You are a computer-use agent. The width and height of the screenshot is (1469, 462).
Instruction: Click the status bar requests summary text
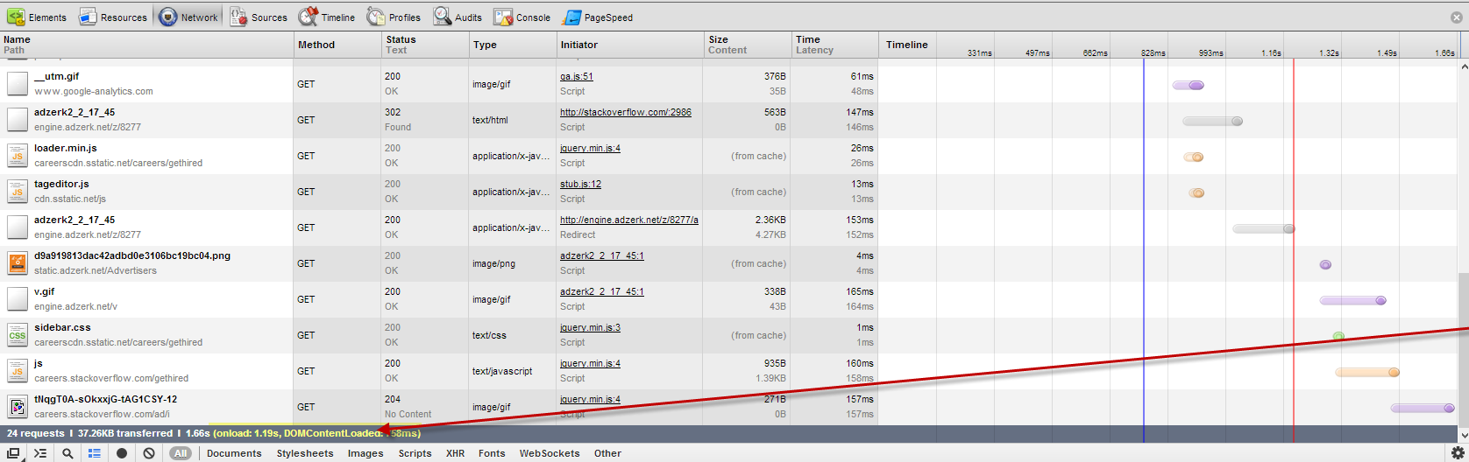[214, 433]
